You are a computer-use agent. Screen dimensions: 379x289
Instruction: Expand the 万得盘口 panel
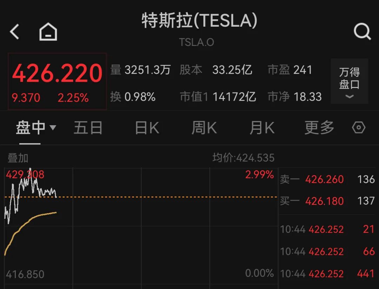(349, 81)
